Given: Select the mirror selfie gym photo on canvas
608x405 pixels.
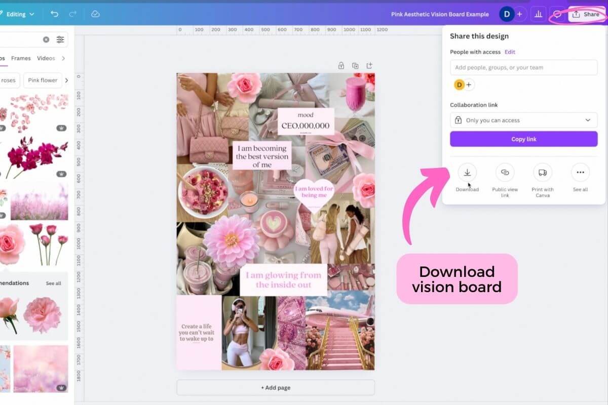Looking at the screenshot, I should coord(249,333).
